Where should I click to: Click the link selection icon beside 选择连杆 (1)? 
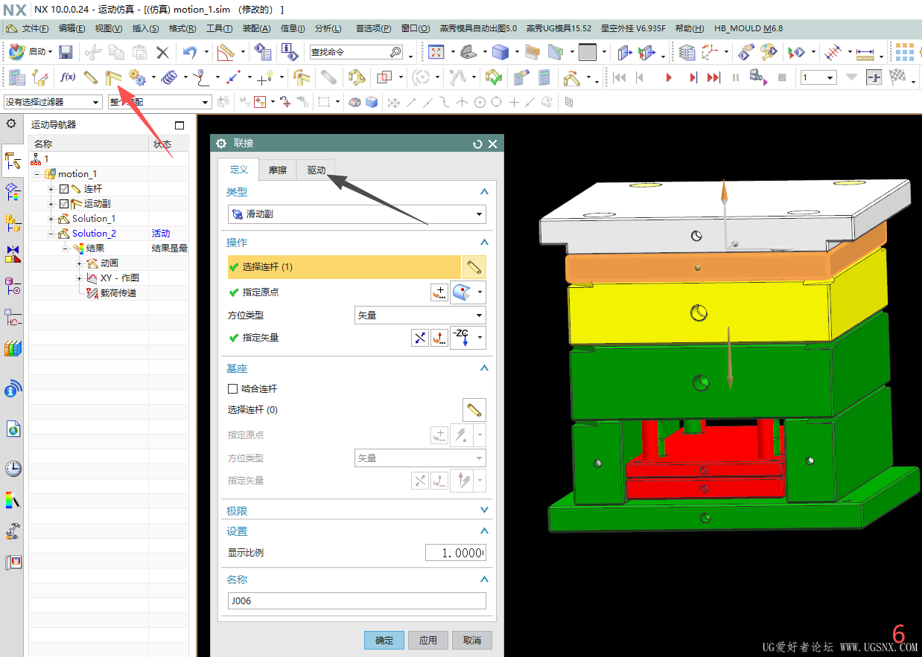pyautogui.click(x=474, y=267)
